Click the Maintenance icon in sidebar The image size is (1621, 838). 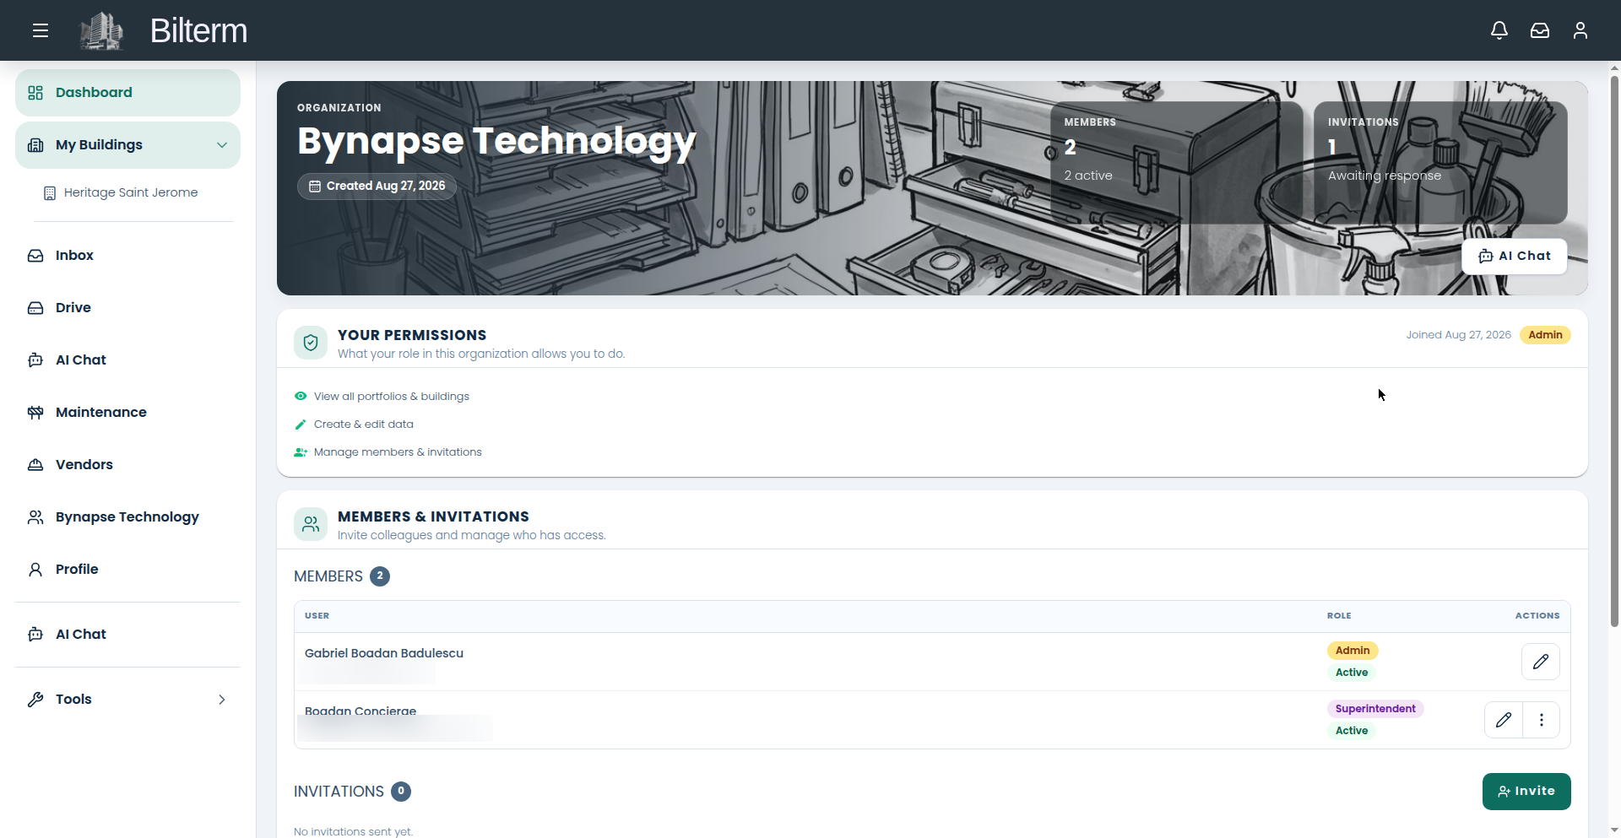tap(35, 413)
